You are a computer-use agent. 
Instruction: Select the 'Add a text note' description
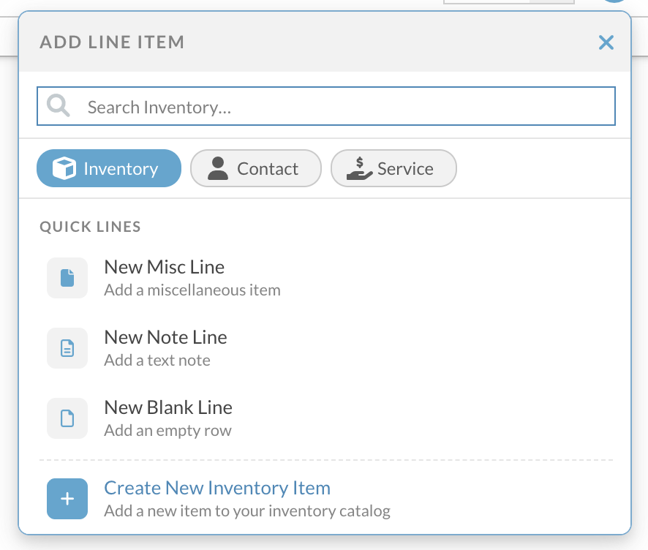point(157,361)
